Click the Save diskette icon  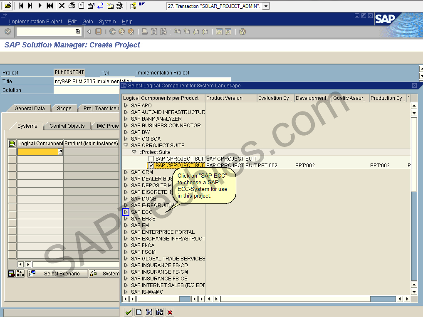pyautogui.click(x=99, y=32)
